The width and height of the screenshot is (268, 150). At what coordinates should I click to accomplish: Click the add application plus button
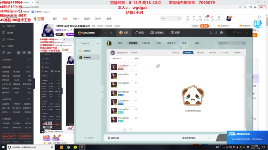[x=98, y=44]
